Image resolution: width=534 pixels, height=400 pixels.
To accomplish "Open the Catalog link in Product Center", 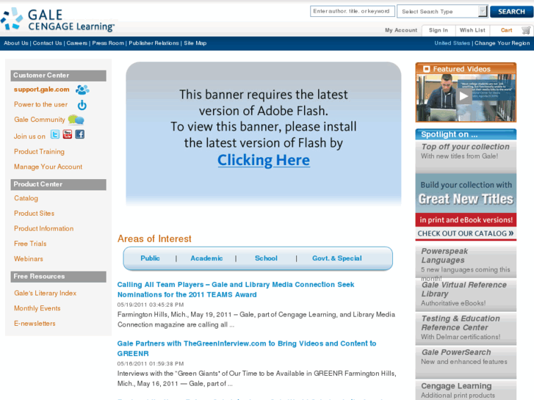I will [x=26, y=198].
